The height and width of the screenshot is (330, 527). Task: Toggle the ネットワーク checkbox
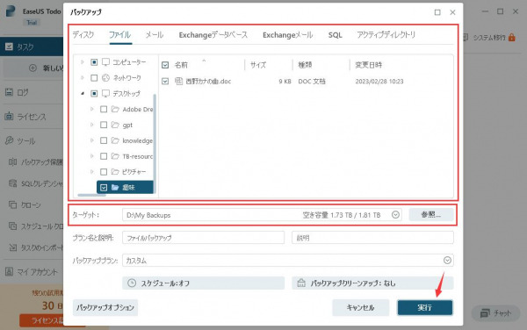[94, 78]
